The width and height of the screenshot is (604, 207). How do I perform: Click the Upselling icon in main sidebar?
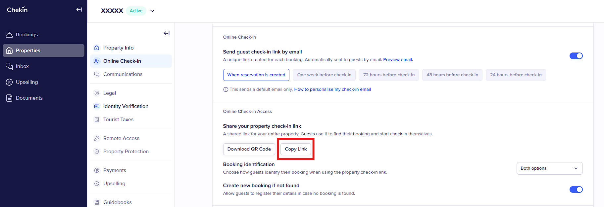[9, 82]
